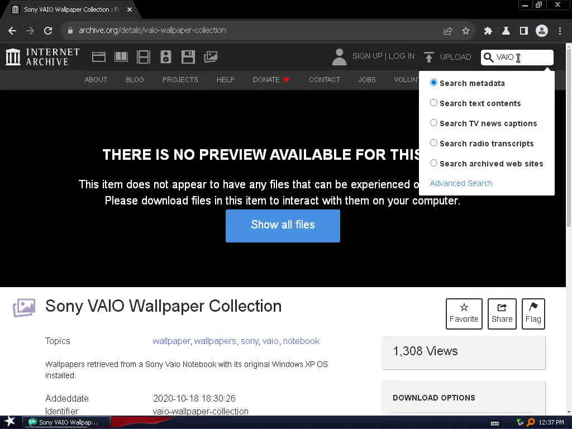This screenshot has height=429, width=572.
Task: Click the keyboard icon in taskbar
Action: click(x=495, y=423)
